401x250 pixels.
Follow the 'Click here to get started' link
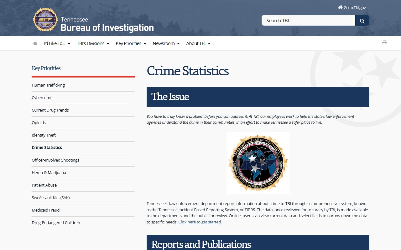200,222
